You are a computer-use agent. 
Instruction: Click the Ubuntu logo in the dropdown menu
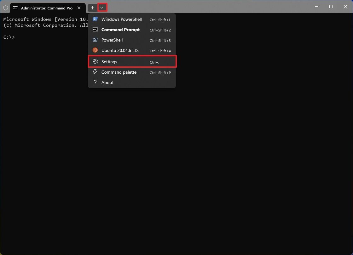[95, 50]
